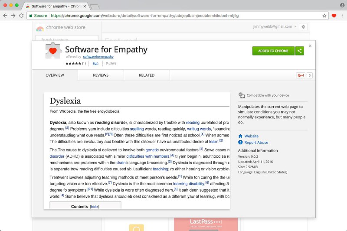Go forward with the browser forward arrow
The image size is (347, 231).
tap(13, 16)
